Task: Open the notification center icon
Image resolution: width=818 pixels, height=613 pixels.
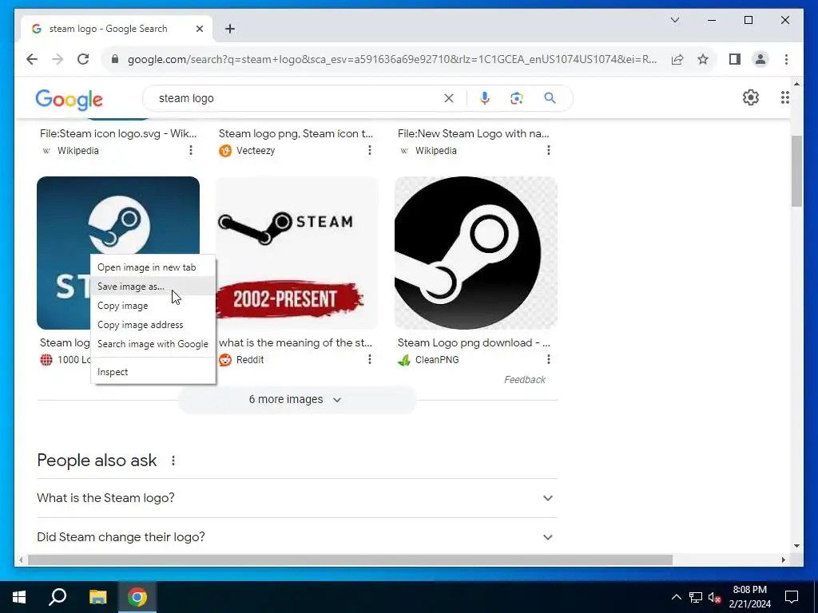Action: (792, 597)
